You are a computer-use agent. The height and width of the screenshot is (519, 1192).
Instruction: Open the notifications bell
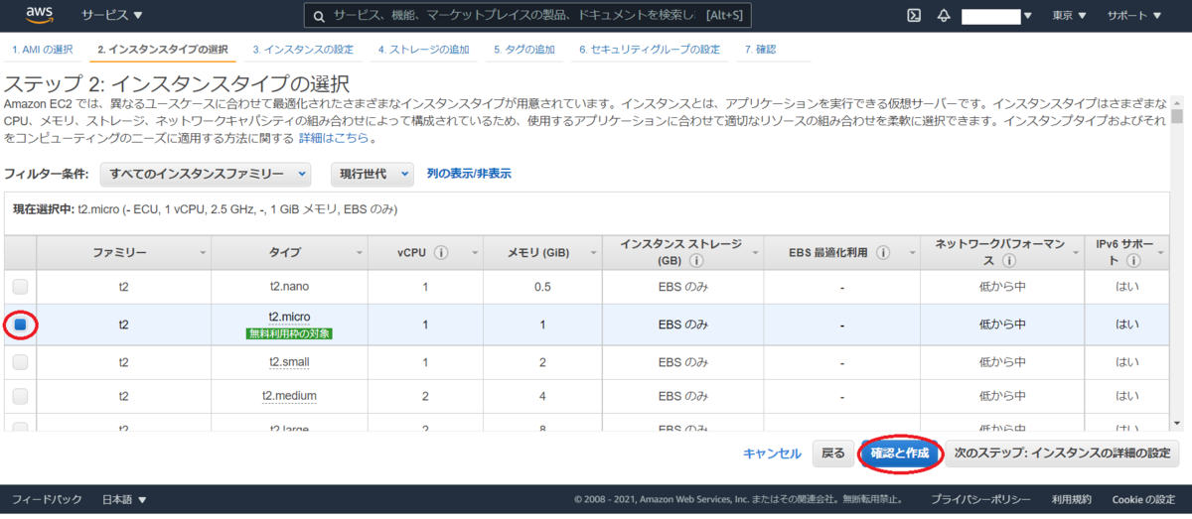coord(943,16)
